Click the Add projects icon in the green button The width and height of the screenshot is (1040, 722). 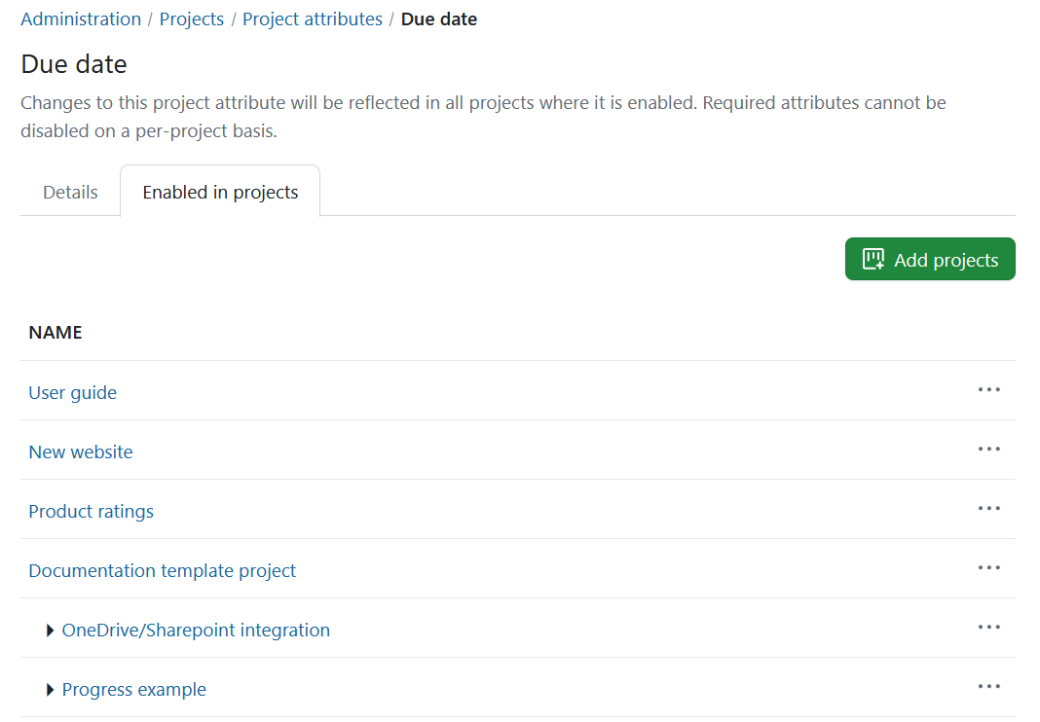[873, 259]
